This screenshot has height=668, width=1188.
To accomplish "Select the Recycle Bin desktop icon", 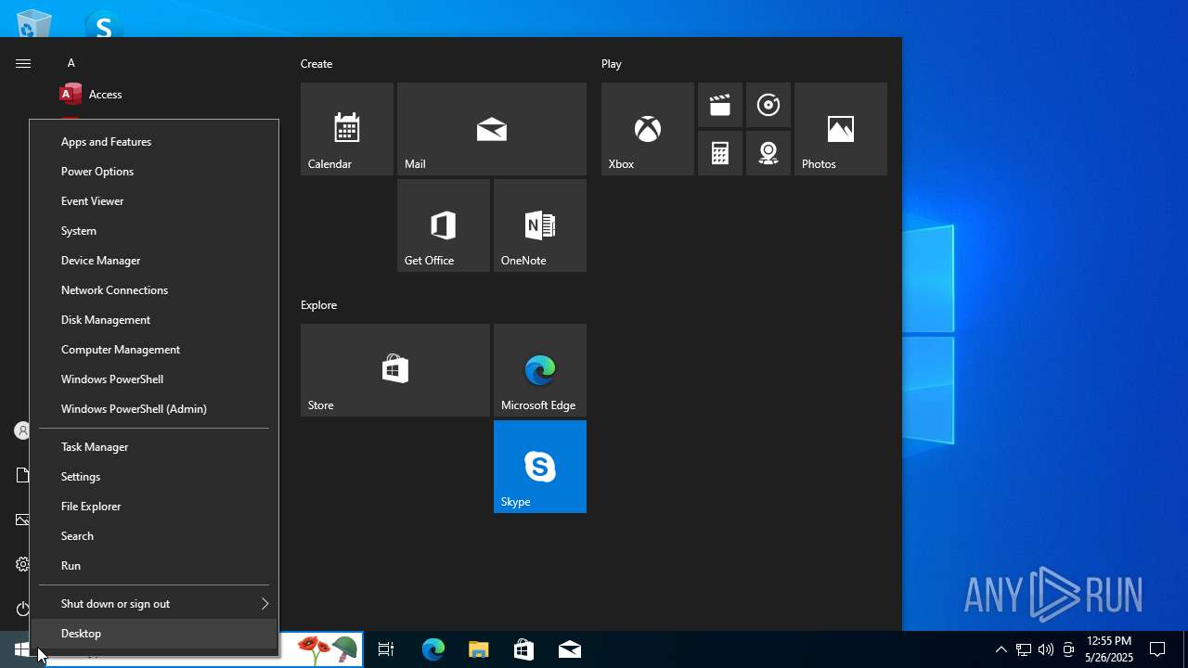I will pyautogui.click(x=34, y=24).
